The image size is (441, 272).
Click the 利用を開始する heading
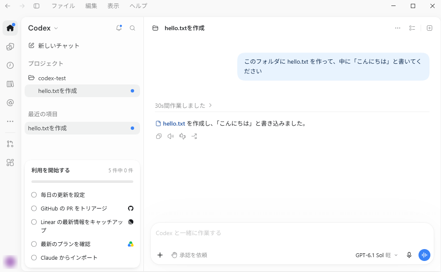point(51,170)
